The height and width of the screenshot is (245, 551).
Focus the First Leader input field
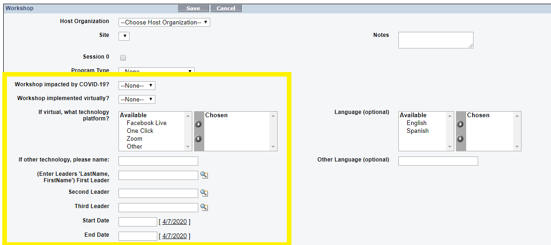[159, 175]
